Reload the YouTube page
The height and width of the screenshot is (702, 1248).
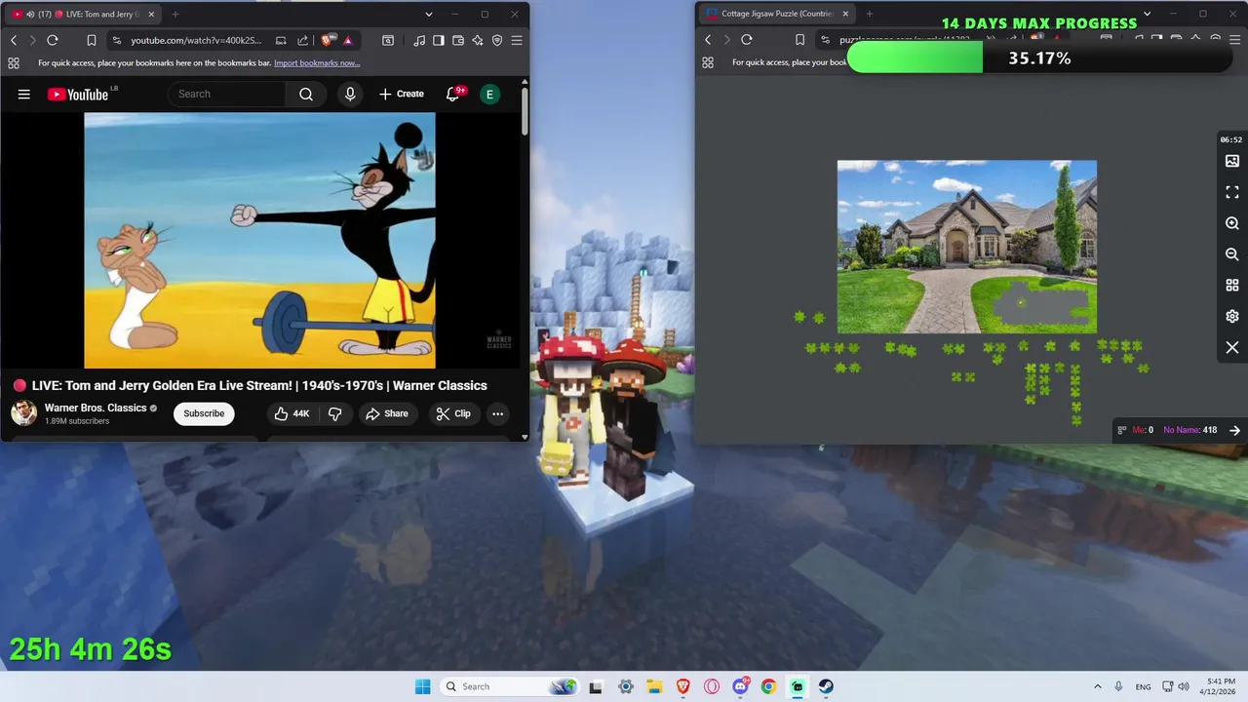pos(53,40)
